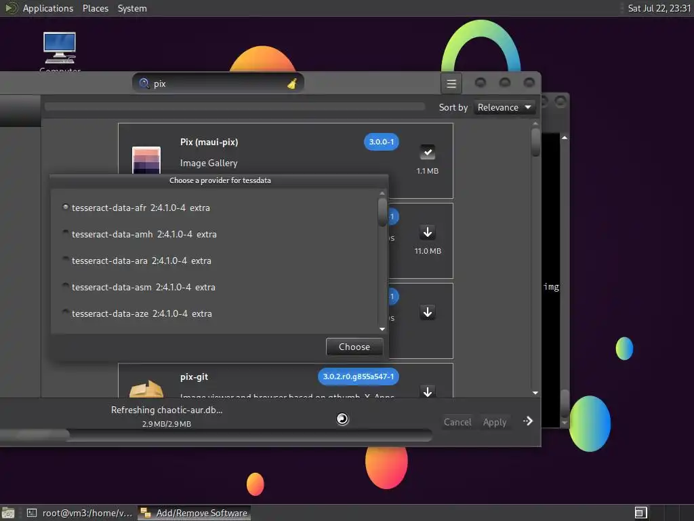
Task: Click the provider list scroll up arrow
Action: [x=382, y=193]
